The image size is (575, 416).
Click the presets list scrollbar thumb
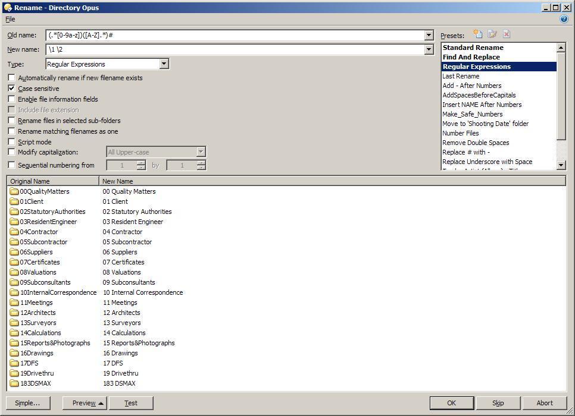(x=561, y=96)
